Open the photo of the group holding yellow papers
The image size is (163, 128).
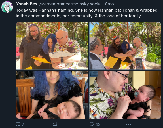[x=52, y=45]
